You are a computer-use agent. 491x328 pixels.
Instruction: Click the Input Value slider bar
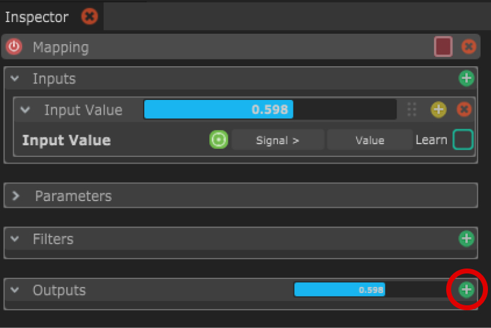click(270, 110)
